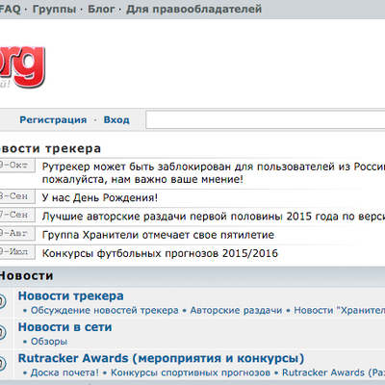Click the red rutracker.org logo
The image size is (385, 385).
pos(22,66)
